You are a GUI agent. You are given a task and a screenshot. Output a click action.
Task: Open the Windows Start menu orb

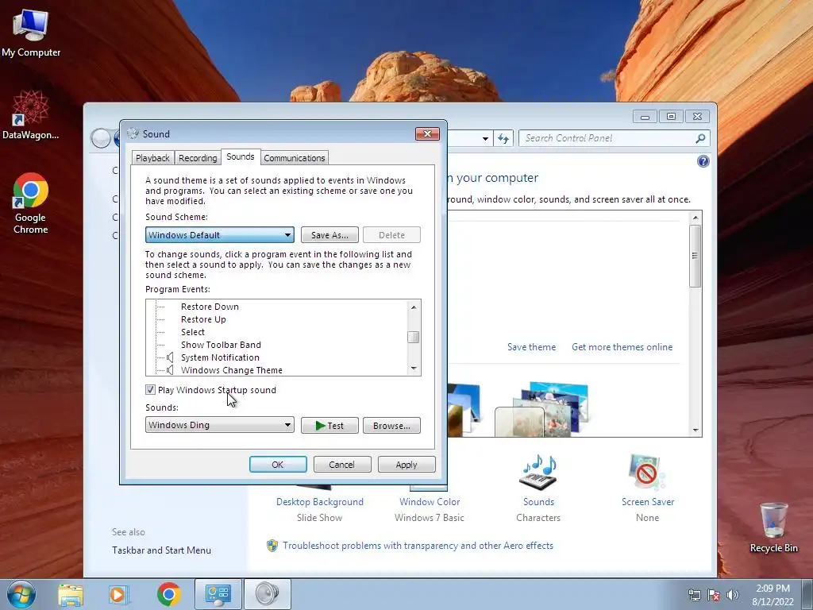[x=21, y=594]
